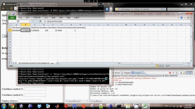Screen dimensions: 195x109
Task: Open Google Chrome from the taskbar
Action: pos(12,106)
